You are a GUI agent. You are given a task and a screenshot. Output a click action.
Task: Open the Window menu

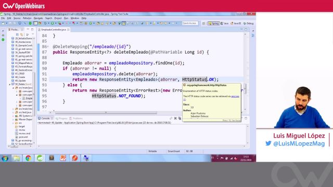[74, 18]
